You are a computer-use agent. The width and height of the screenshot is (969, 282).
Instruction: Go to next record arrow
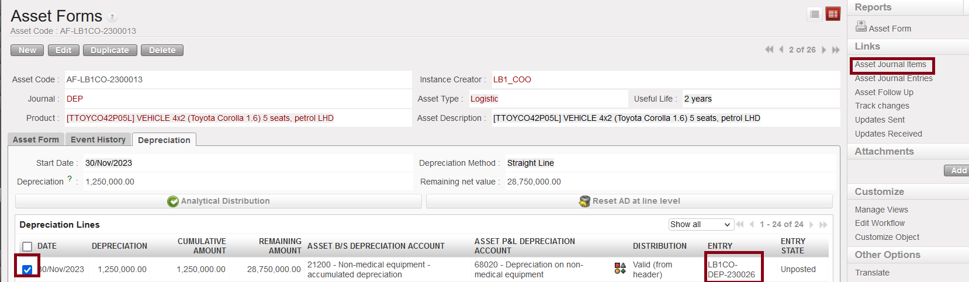[824, 50]
